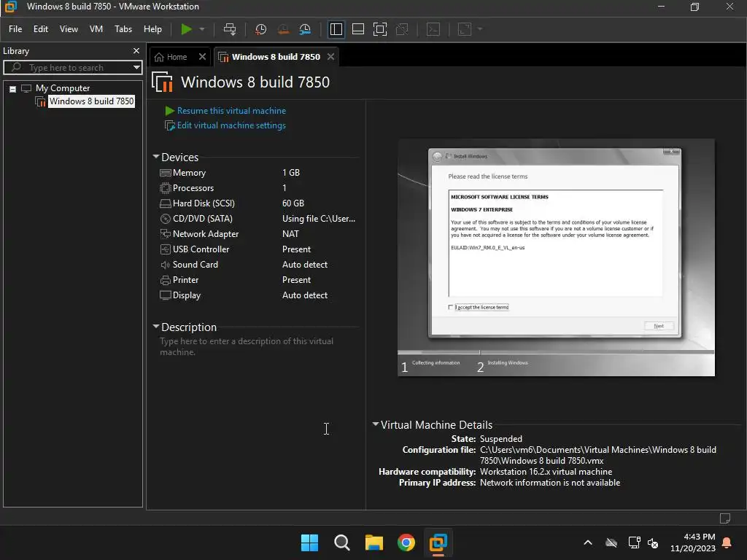This screenshot has width=747, height=560.
Task: Open the power options dropdown arrow
Action: pyautogui.click(x=202, y=29)
